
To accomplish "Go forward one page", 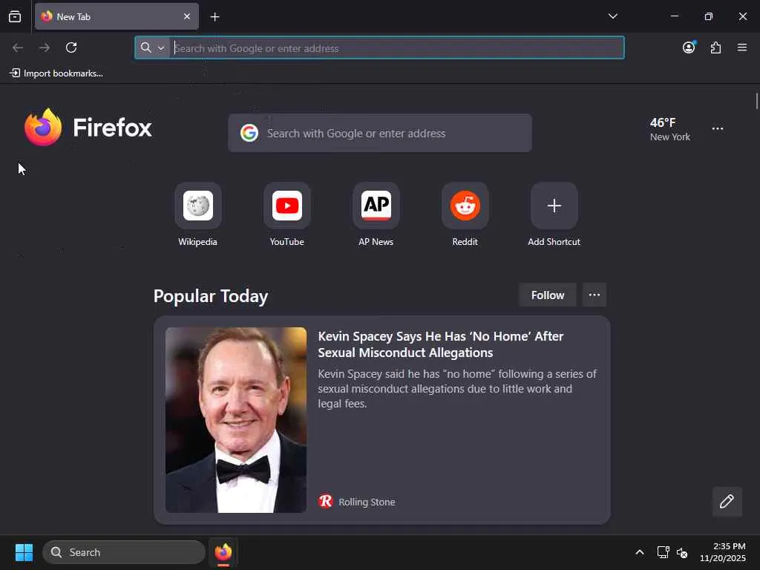I will [45, 47].
